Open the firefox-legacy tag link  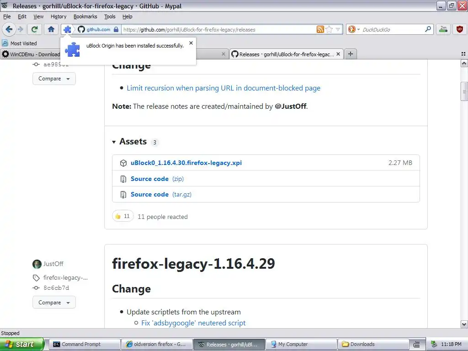click(65, 278)
